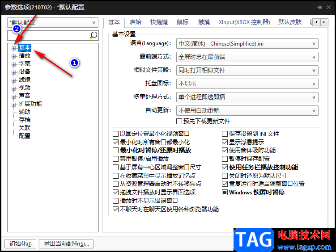The width and height of the screenshot is (336, 252).
Task: Select 关联 item in settings tree
Action: click(25, 128)
